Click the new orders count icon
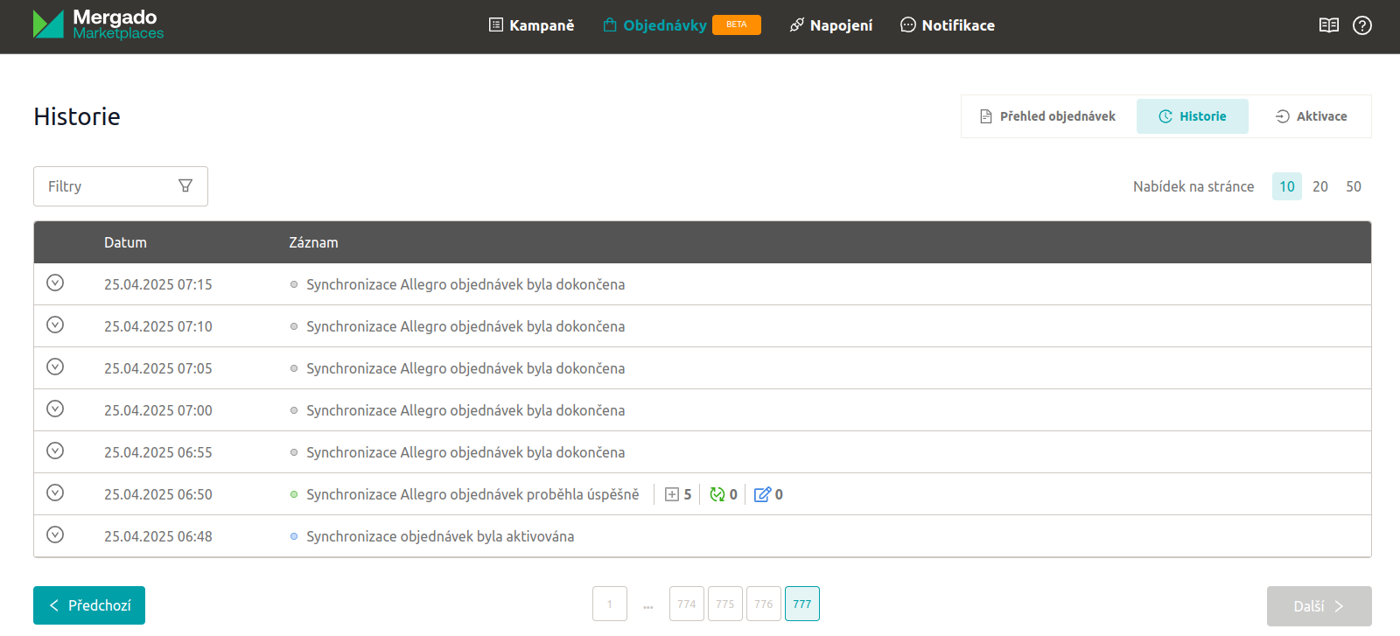1400x636 pixels. pos(672,494)
